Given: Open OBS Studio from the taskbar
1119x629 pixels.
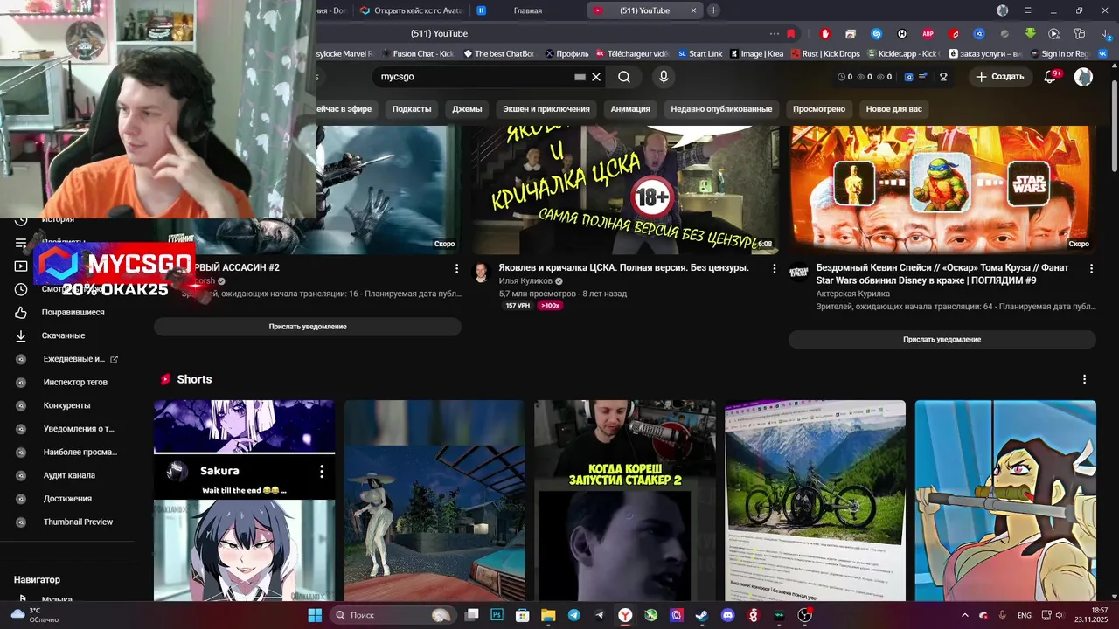Looking at the screenshot, I should pos(804,615).
